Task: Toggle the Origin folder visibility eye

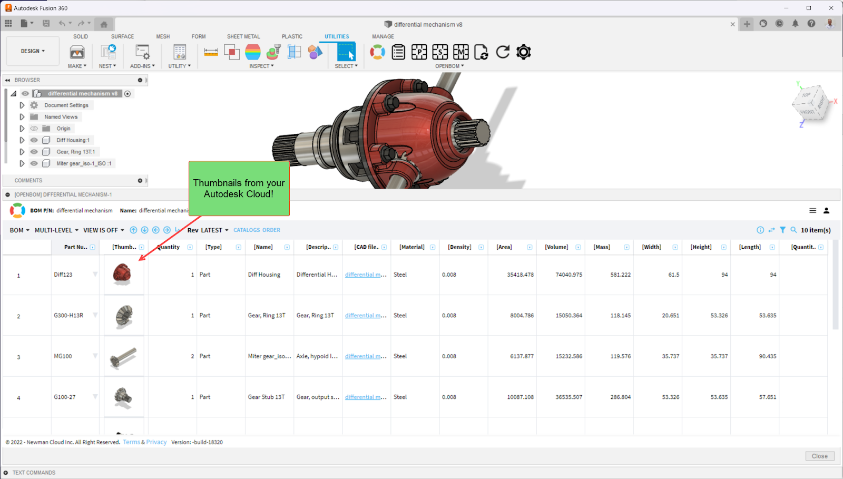Action: tap(34, 129)
